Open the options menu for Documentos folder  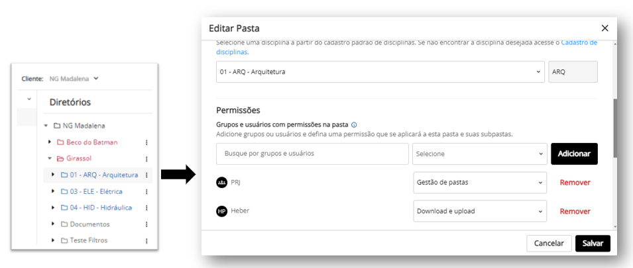pyautogui.click(x=146, y=224)
